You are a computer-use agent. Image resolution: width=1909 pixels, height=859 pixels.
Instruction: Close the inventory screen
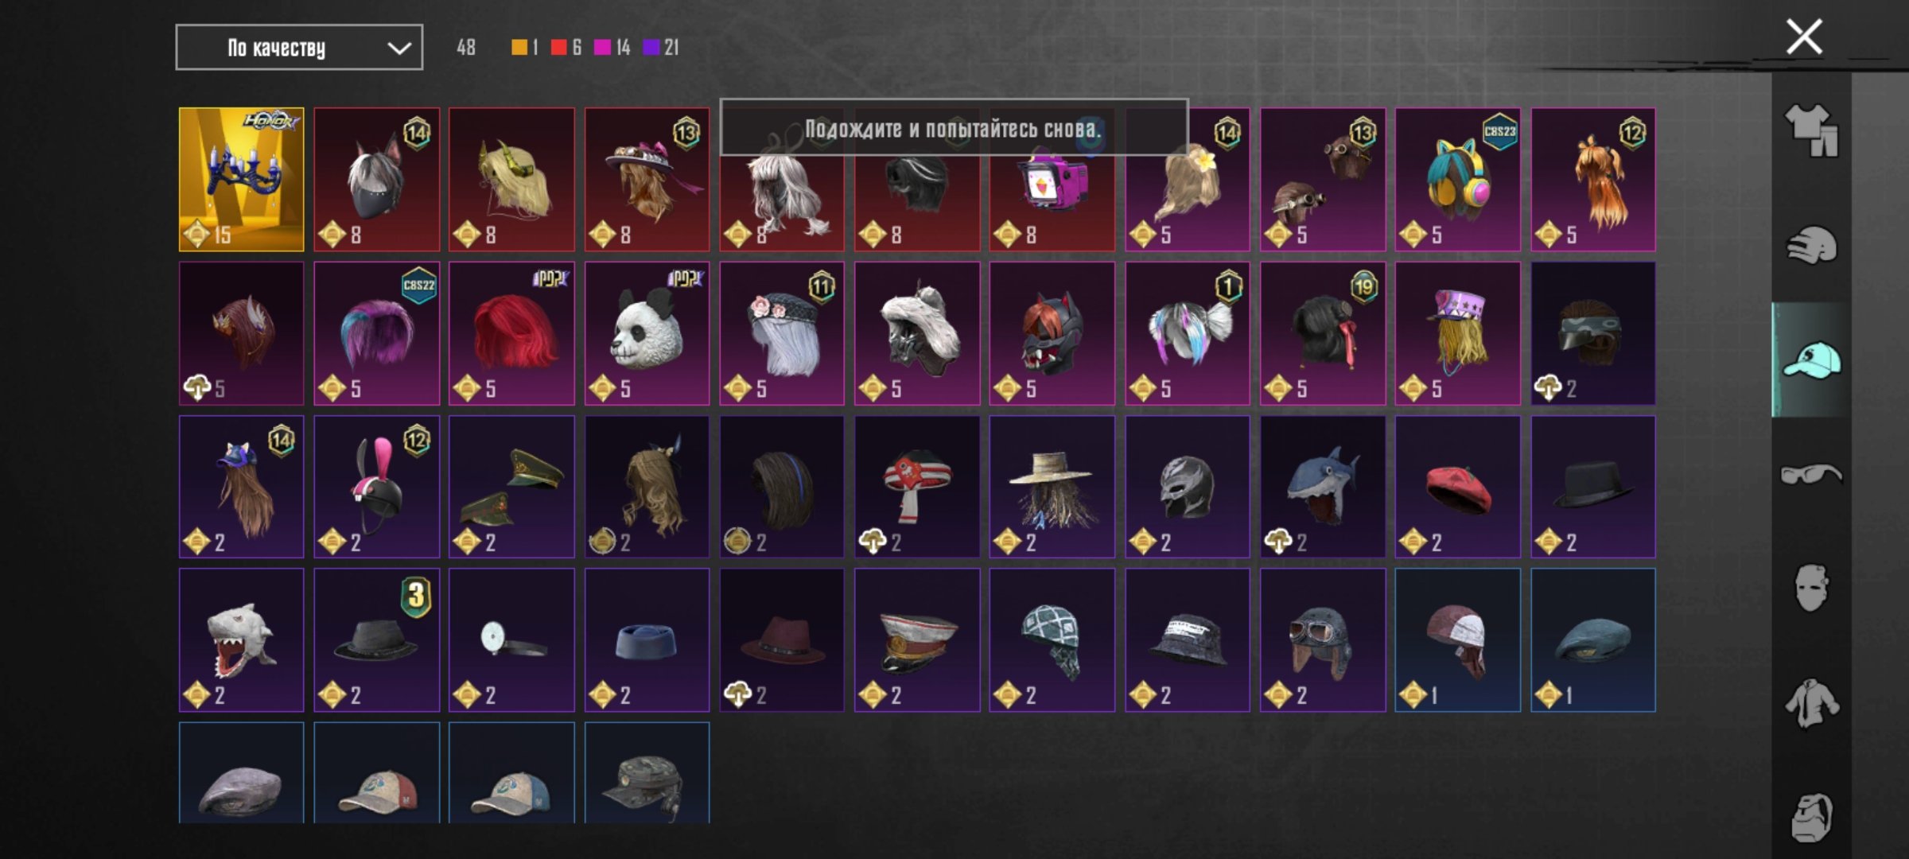[x=1804, y=37]
